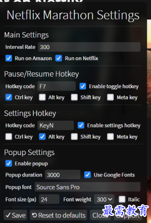
Task: Click the Interval Rate input field
Action: tap(89, 47)
